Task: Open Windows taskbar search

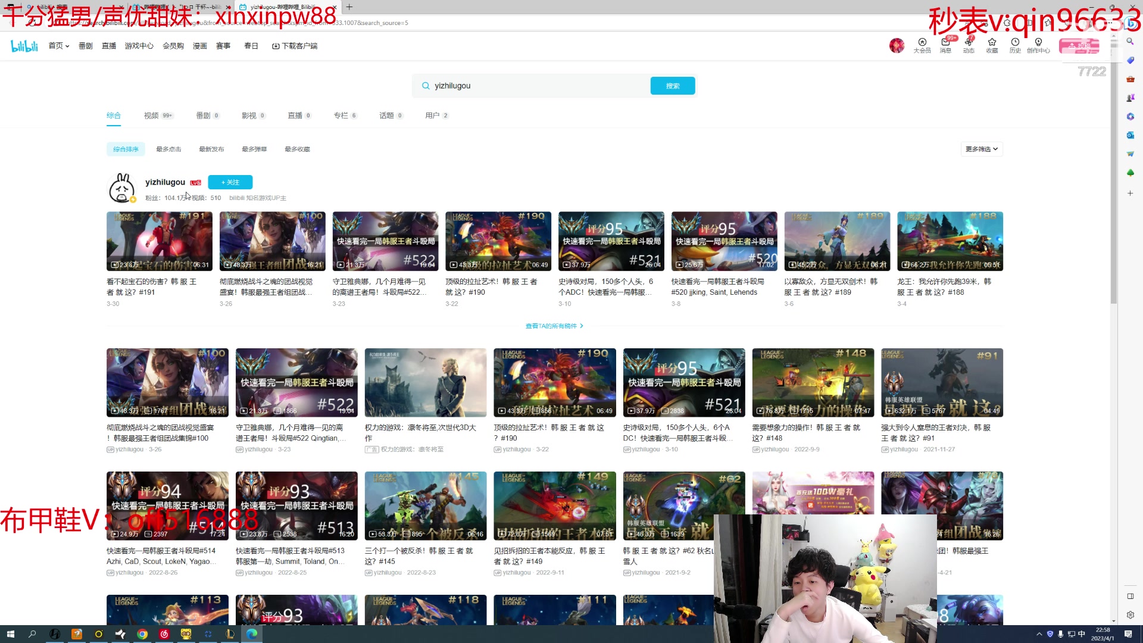Action: pos(32,634)
